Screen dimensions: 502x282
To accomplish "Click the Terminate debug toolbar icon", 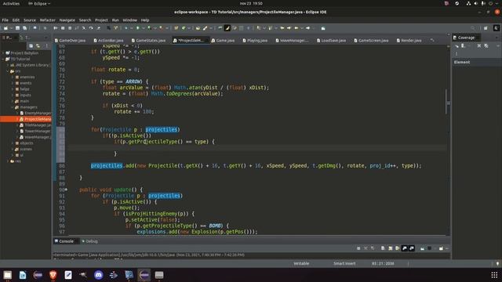I will tap(70, 28).
